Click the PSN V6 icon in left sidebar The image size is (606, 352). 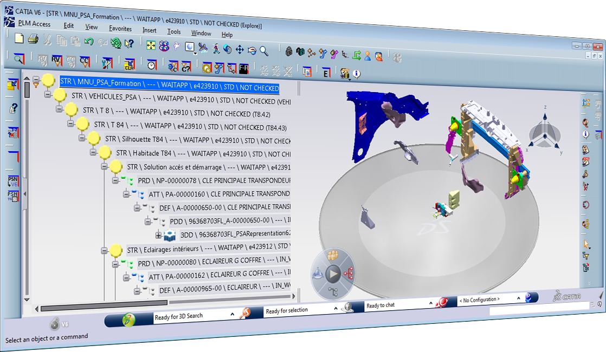click(x=13, y=181)
